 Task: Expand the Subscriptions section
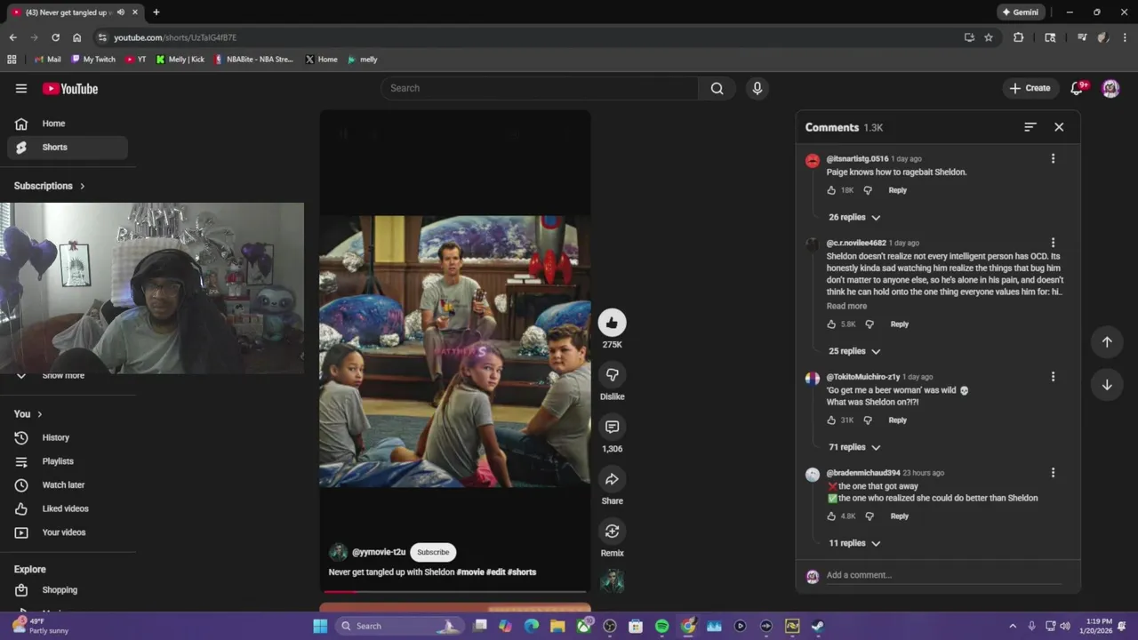pyautogui.click(x=50, y=186)
